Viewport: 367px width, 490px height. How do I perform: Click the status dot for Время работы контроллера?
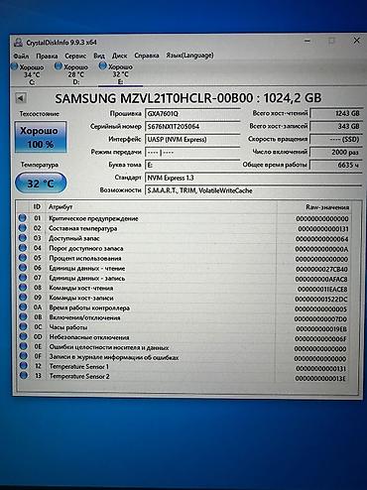tap(23, 306)
